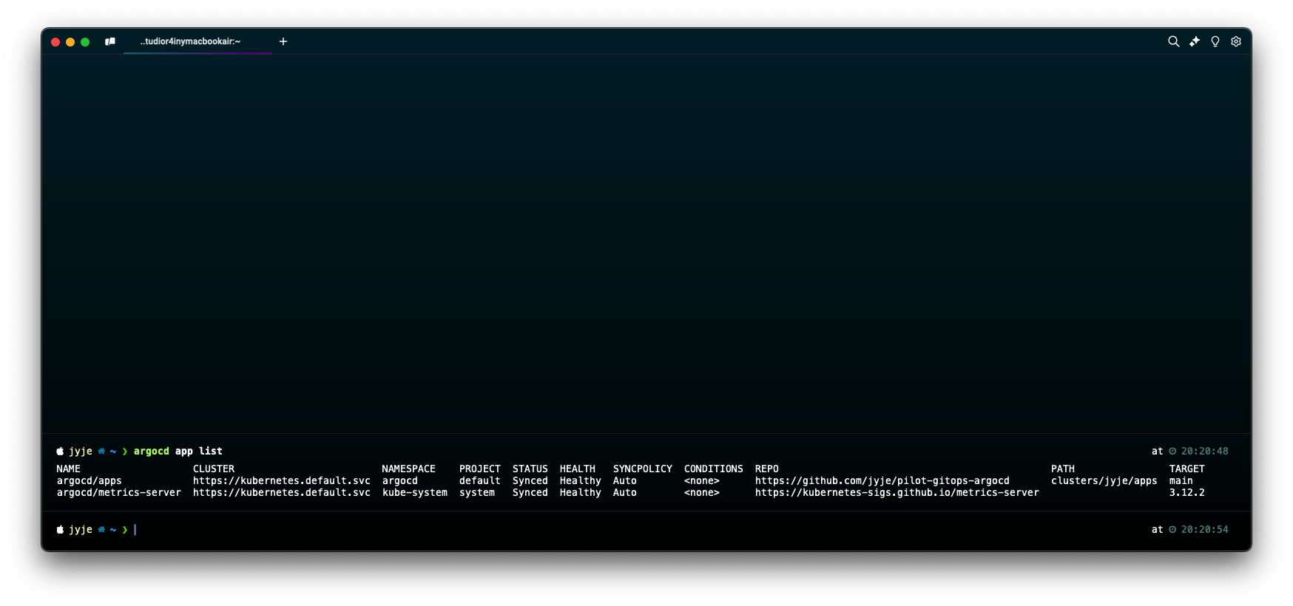Click the SYNCPOLICY column header
Screen dimensions: 1293x606
pyautogui.click(x=643, y=469)
